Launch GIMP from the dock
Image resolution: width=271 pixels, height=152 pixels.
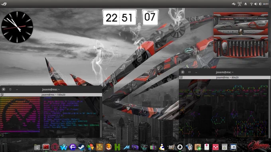[171, 147]
